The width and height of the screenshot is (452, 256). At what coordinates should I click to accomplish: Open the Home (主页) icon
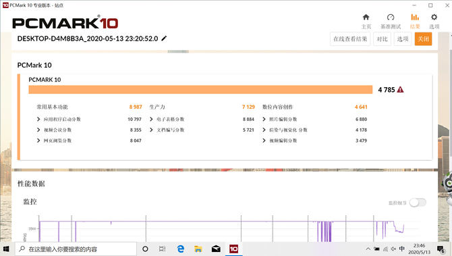click(366, 18)
